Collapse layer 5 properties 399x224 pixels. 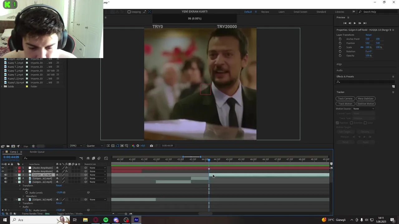click(16, 182)
